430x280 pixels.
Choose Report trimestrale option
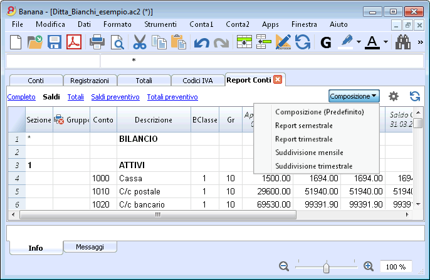click(304, 139)
